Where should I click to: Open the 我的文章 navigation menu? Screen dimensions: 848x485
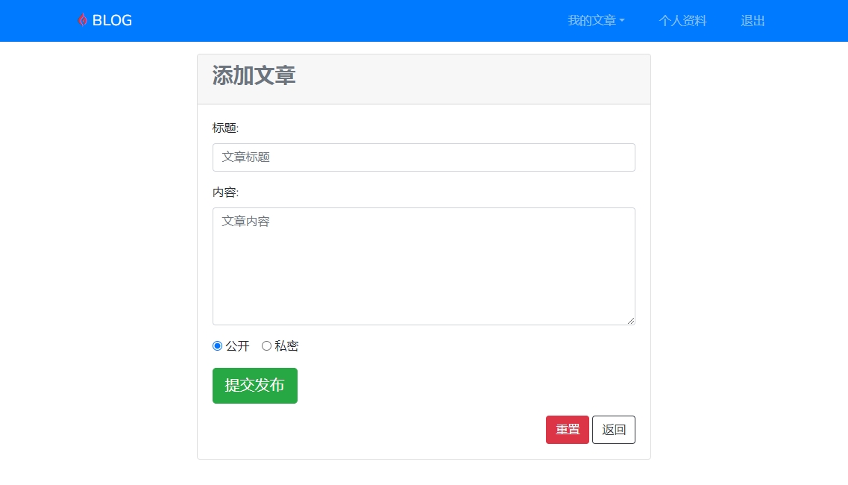tap(591, 21)
